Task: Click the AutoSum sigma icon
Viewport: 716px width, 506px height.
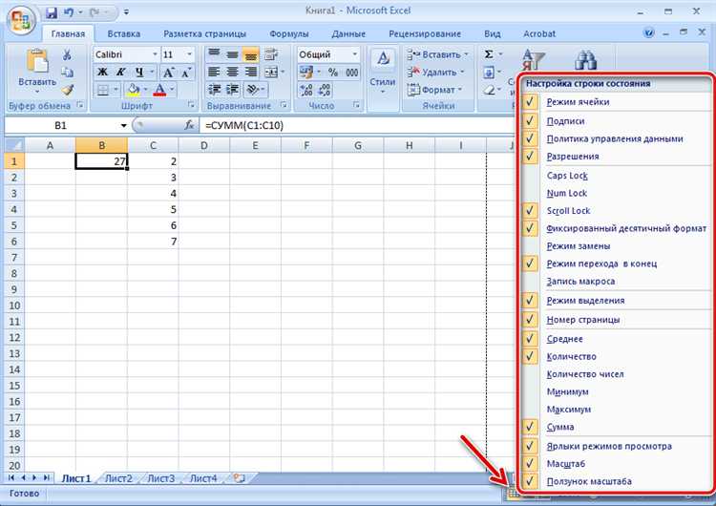Action: pyautogui.click(x=489, y=54)
